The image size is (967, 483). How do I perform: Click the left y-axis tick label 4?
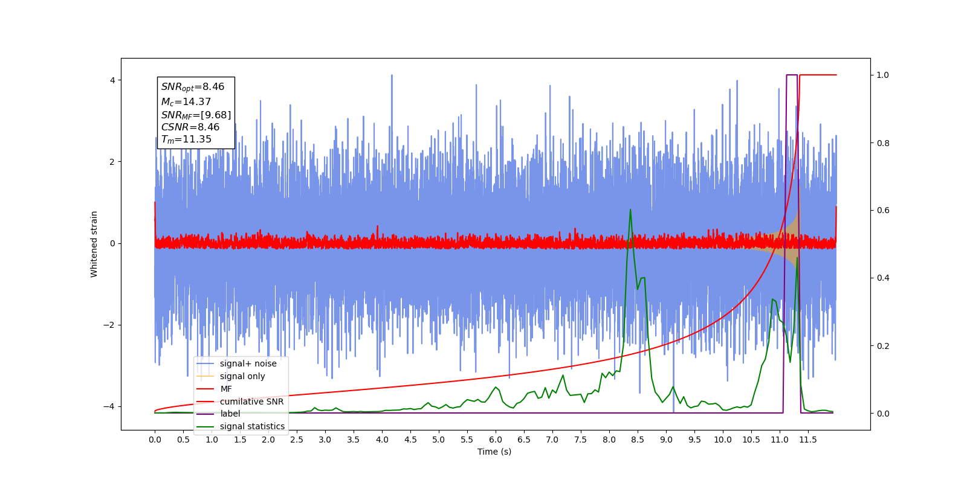coord(112,80)
